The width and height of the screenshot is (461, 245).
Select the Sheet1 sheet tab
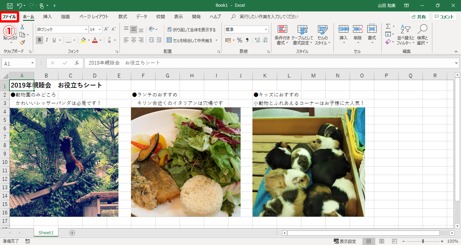point(46,233)
